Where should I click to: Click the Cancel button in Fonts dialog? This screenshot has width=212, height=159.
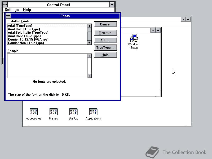pos(105,24)
